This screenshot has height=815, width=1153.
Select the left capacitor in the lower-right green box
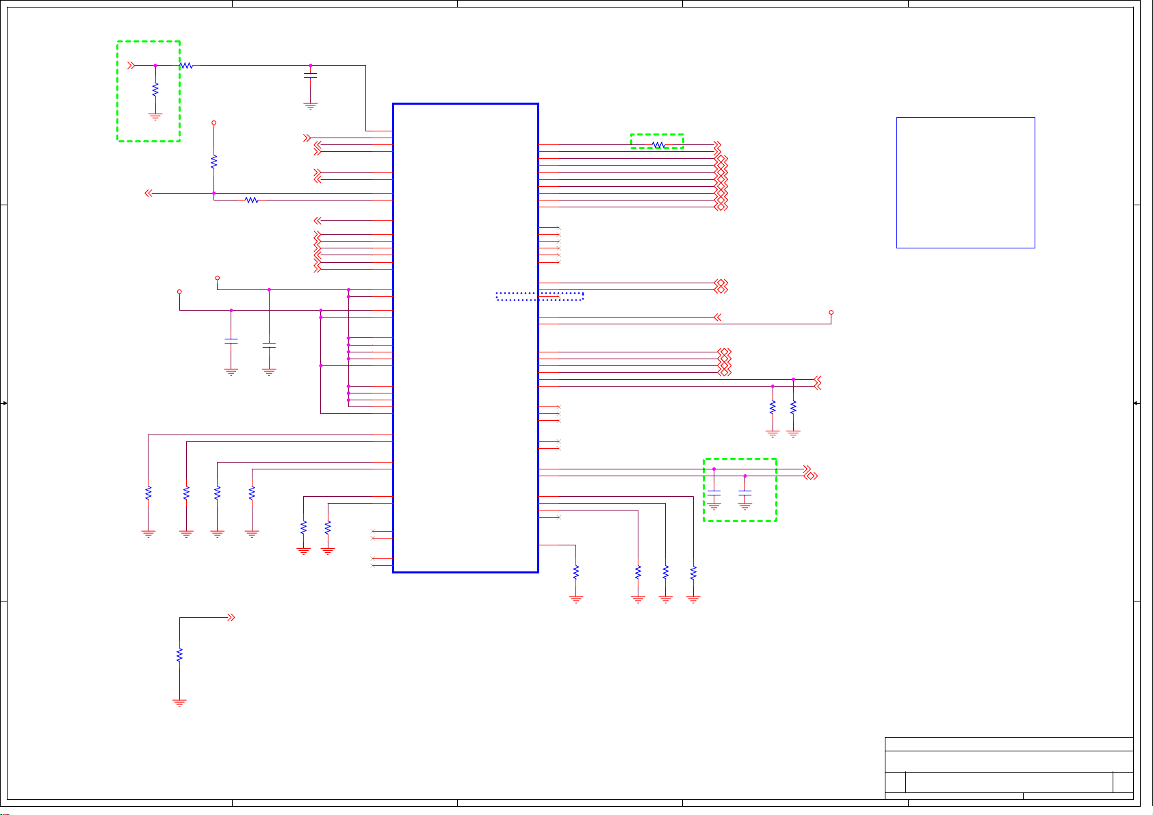pos(714,493)
